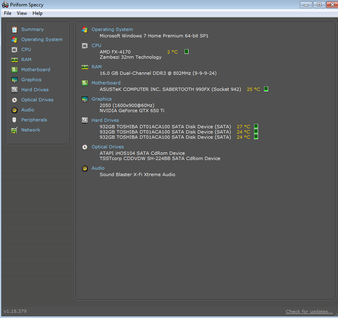Viewport: 338px width, 318px height.
Task: Click the Optical Drives disc icon in sidebar
Action: pyautogui.click(x=14, y=100)
